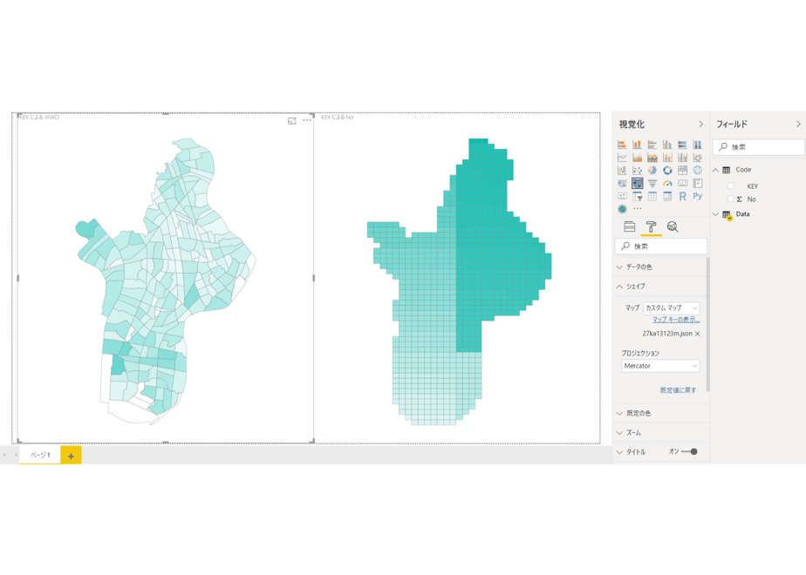The height and width of the screenshot is (575, 806).
Task: Select the Python visual
Action: pos(698,196)
